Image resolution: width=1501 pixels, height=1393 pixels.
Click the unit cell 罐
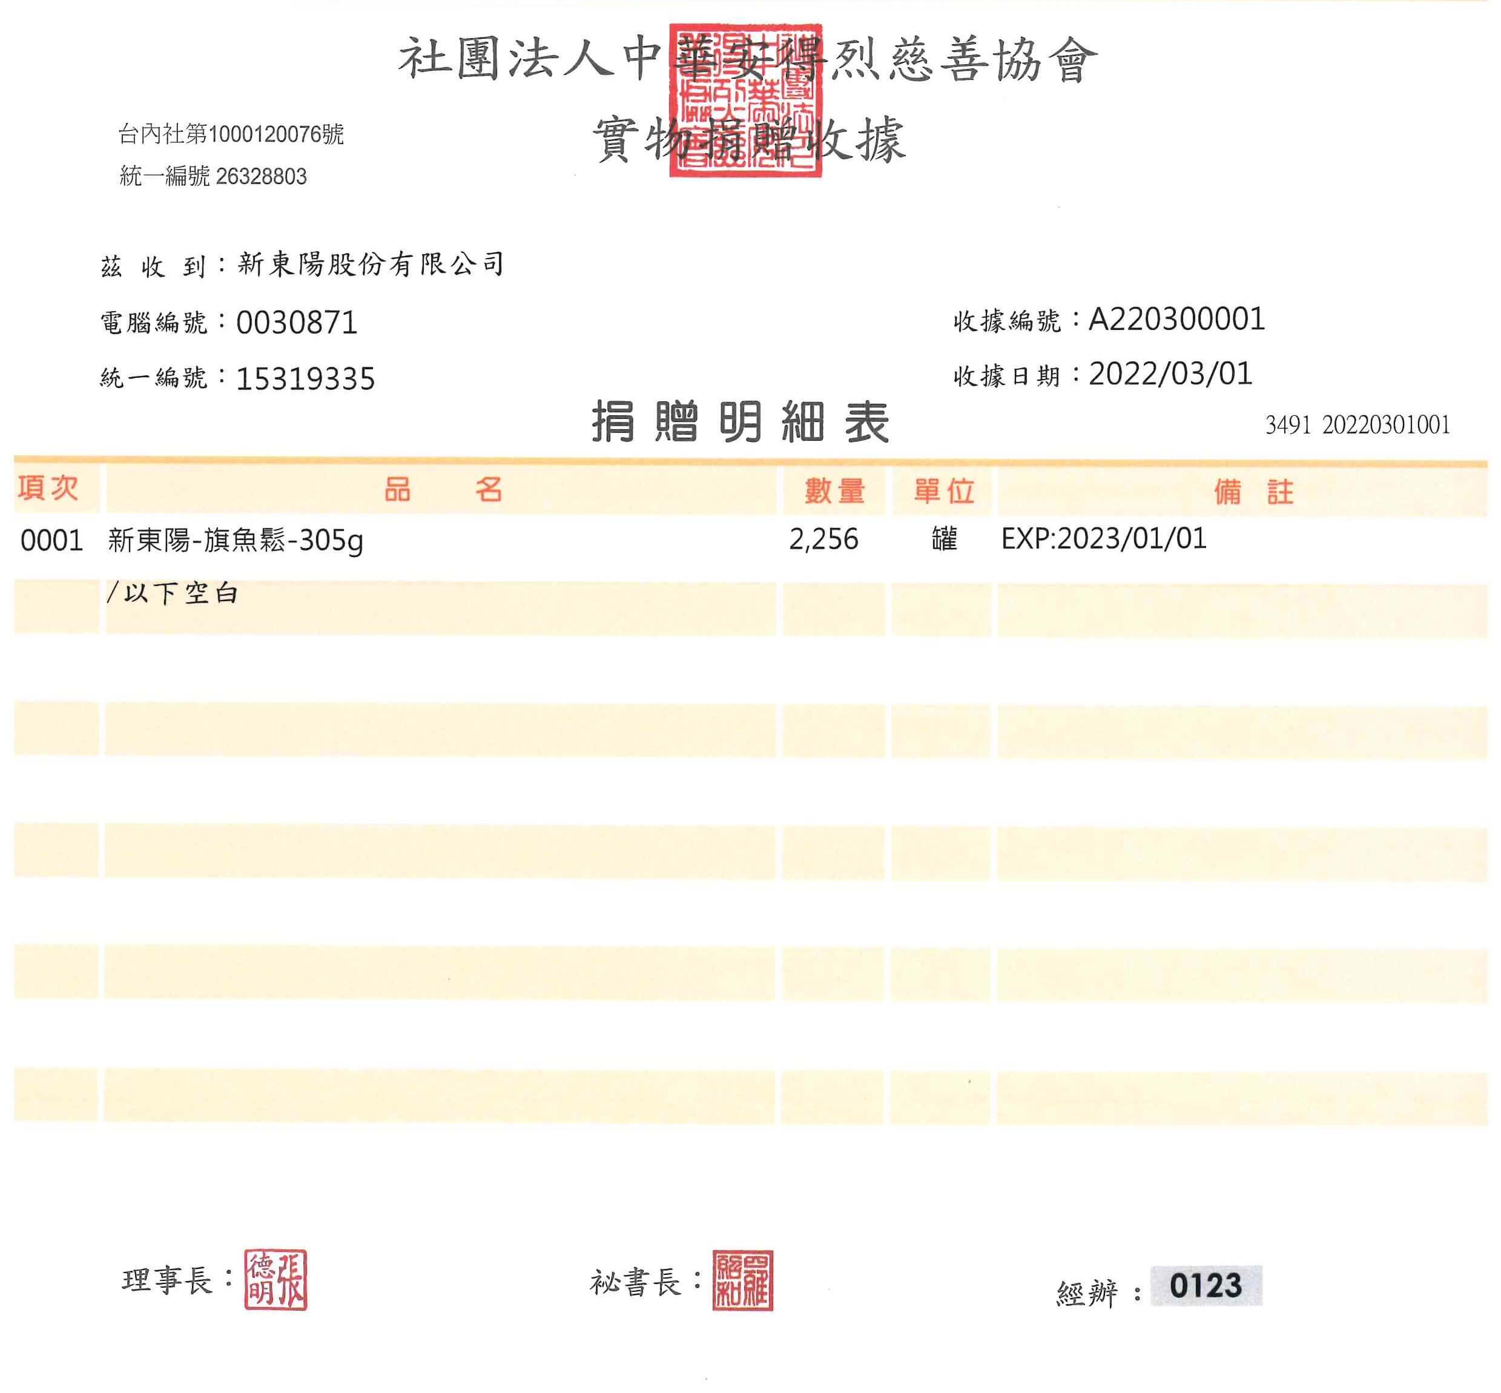pos(944,539)
